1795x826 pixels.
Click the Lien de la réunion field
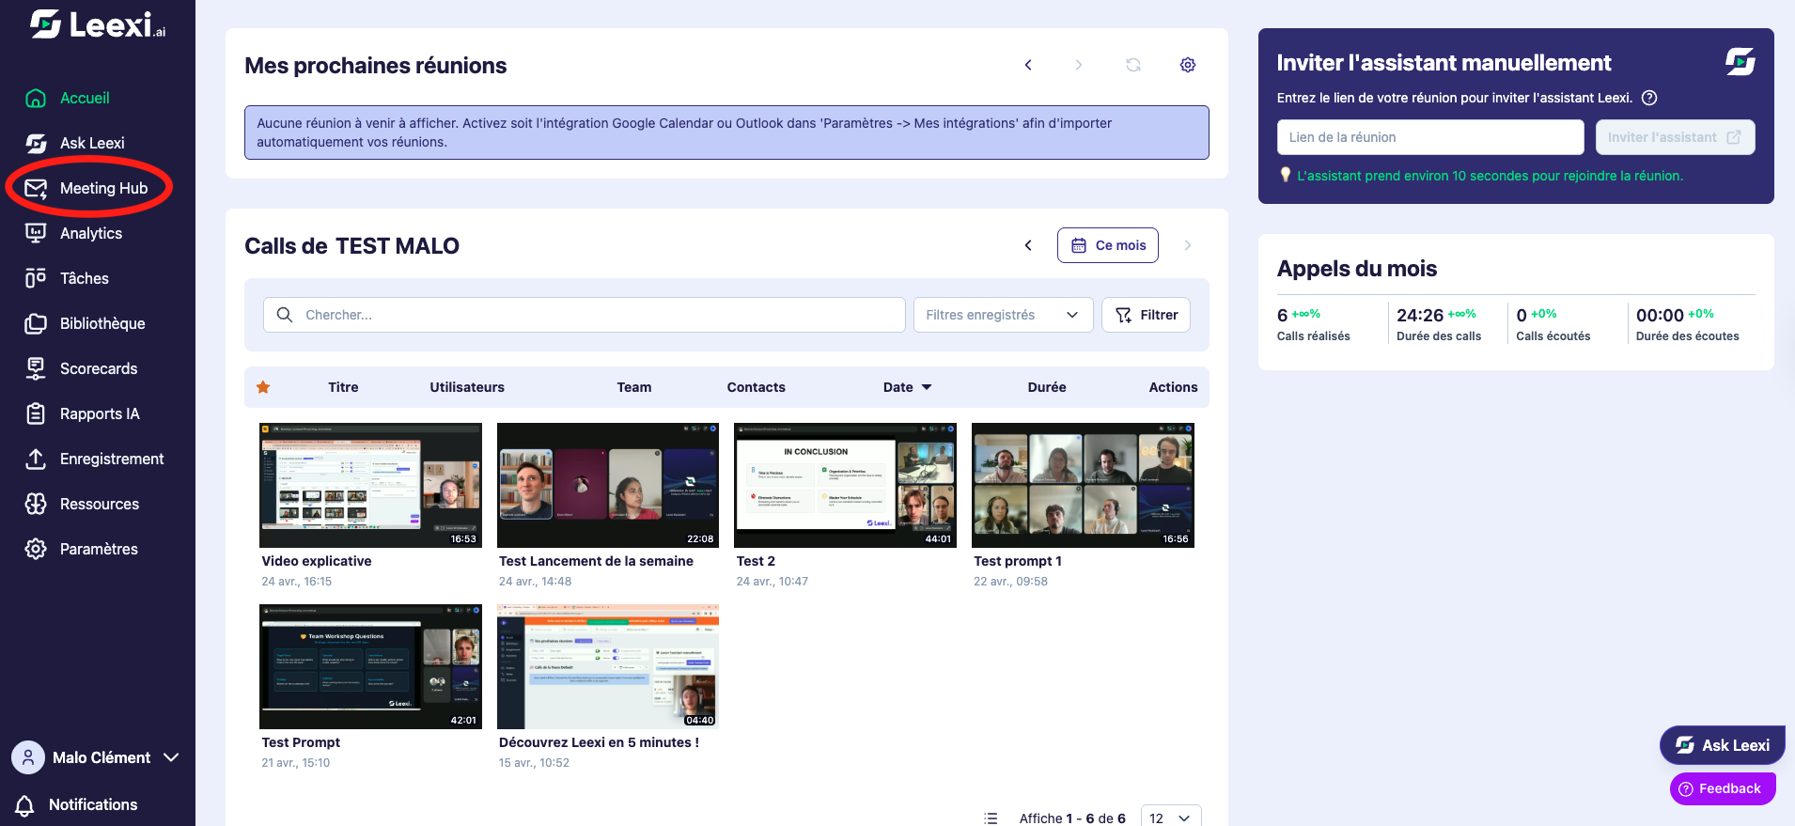[x=1430, y=137]
